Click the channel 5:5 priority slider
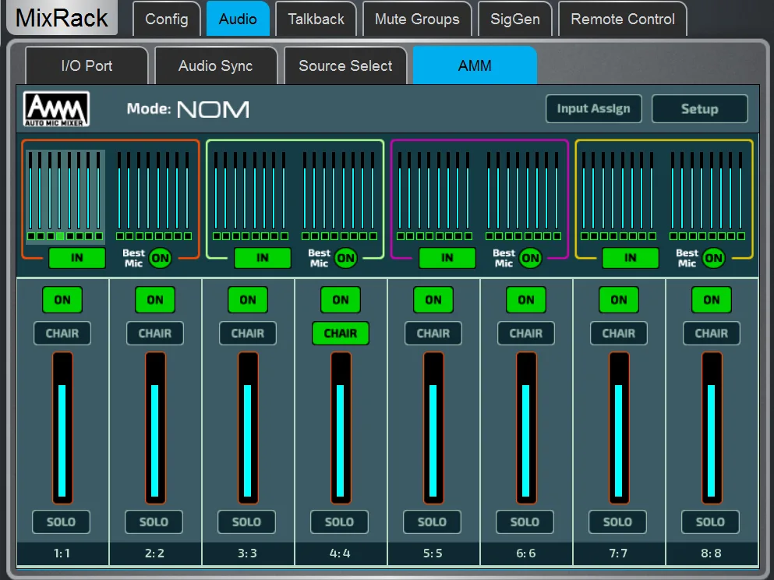The height and width of the screenshot is (580, 774). pos(433,427)
